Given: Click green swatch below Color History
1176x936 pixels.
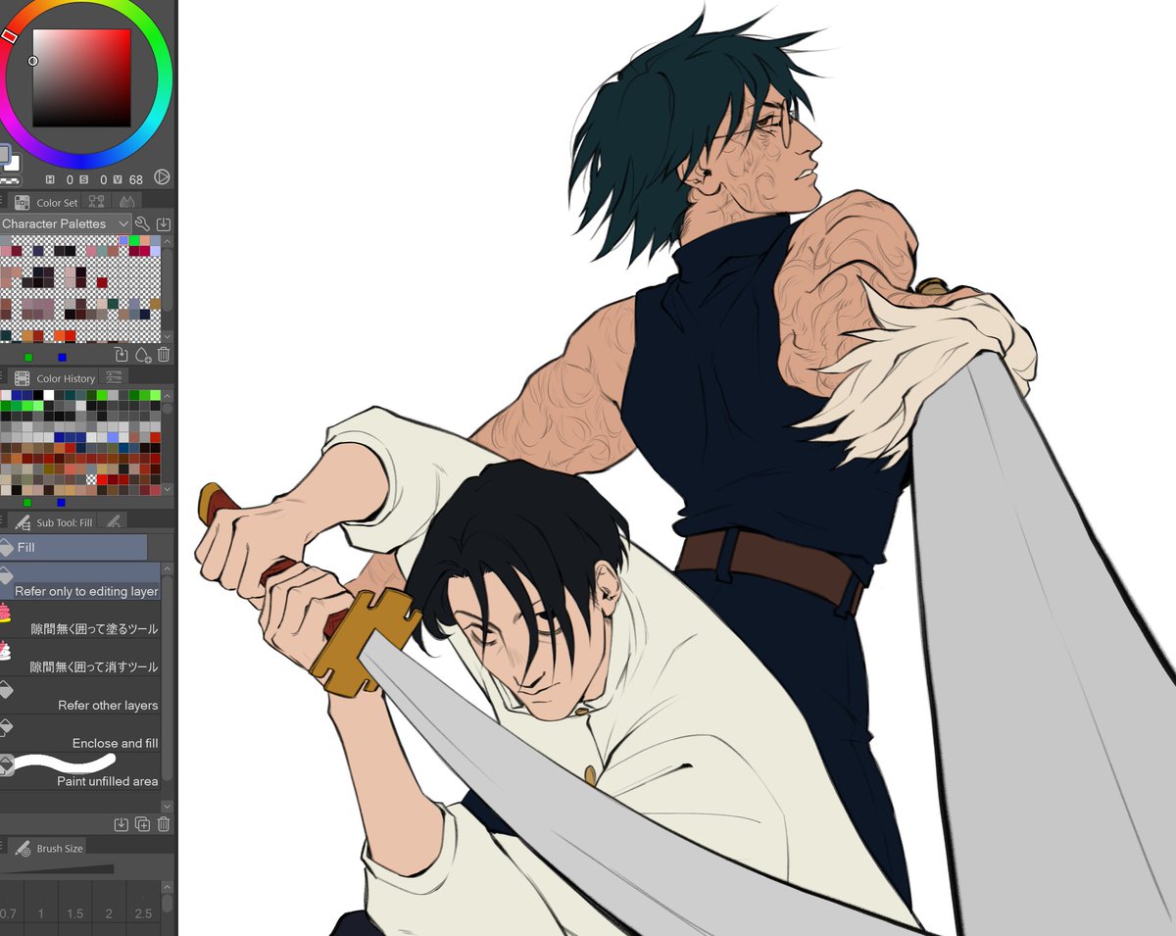Looking at the screenshot, I should 27,503.
